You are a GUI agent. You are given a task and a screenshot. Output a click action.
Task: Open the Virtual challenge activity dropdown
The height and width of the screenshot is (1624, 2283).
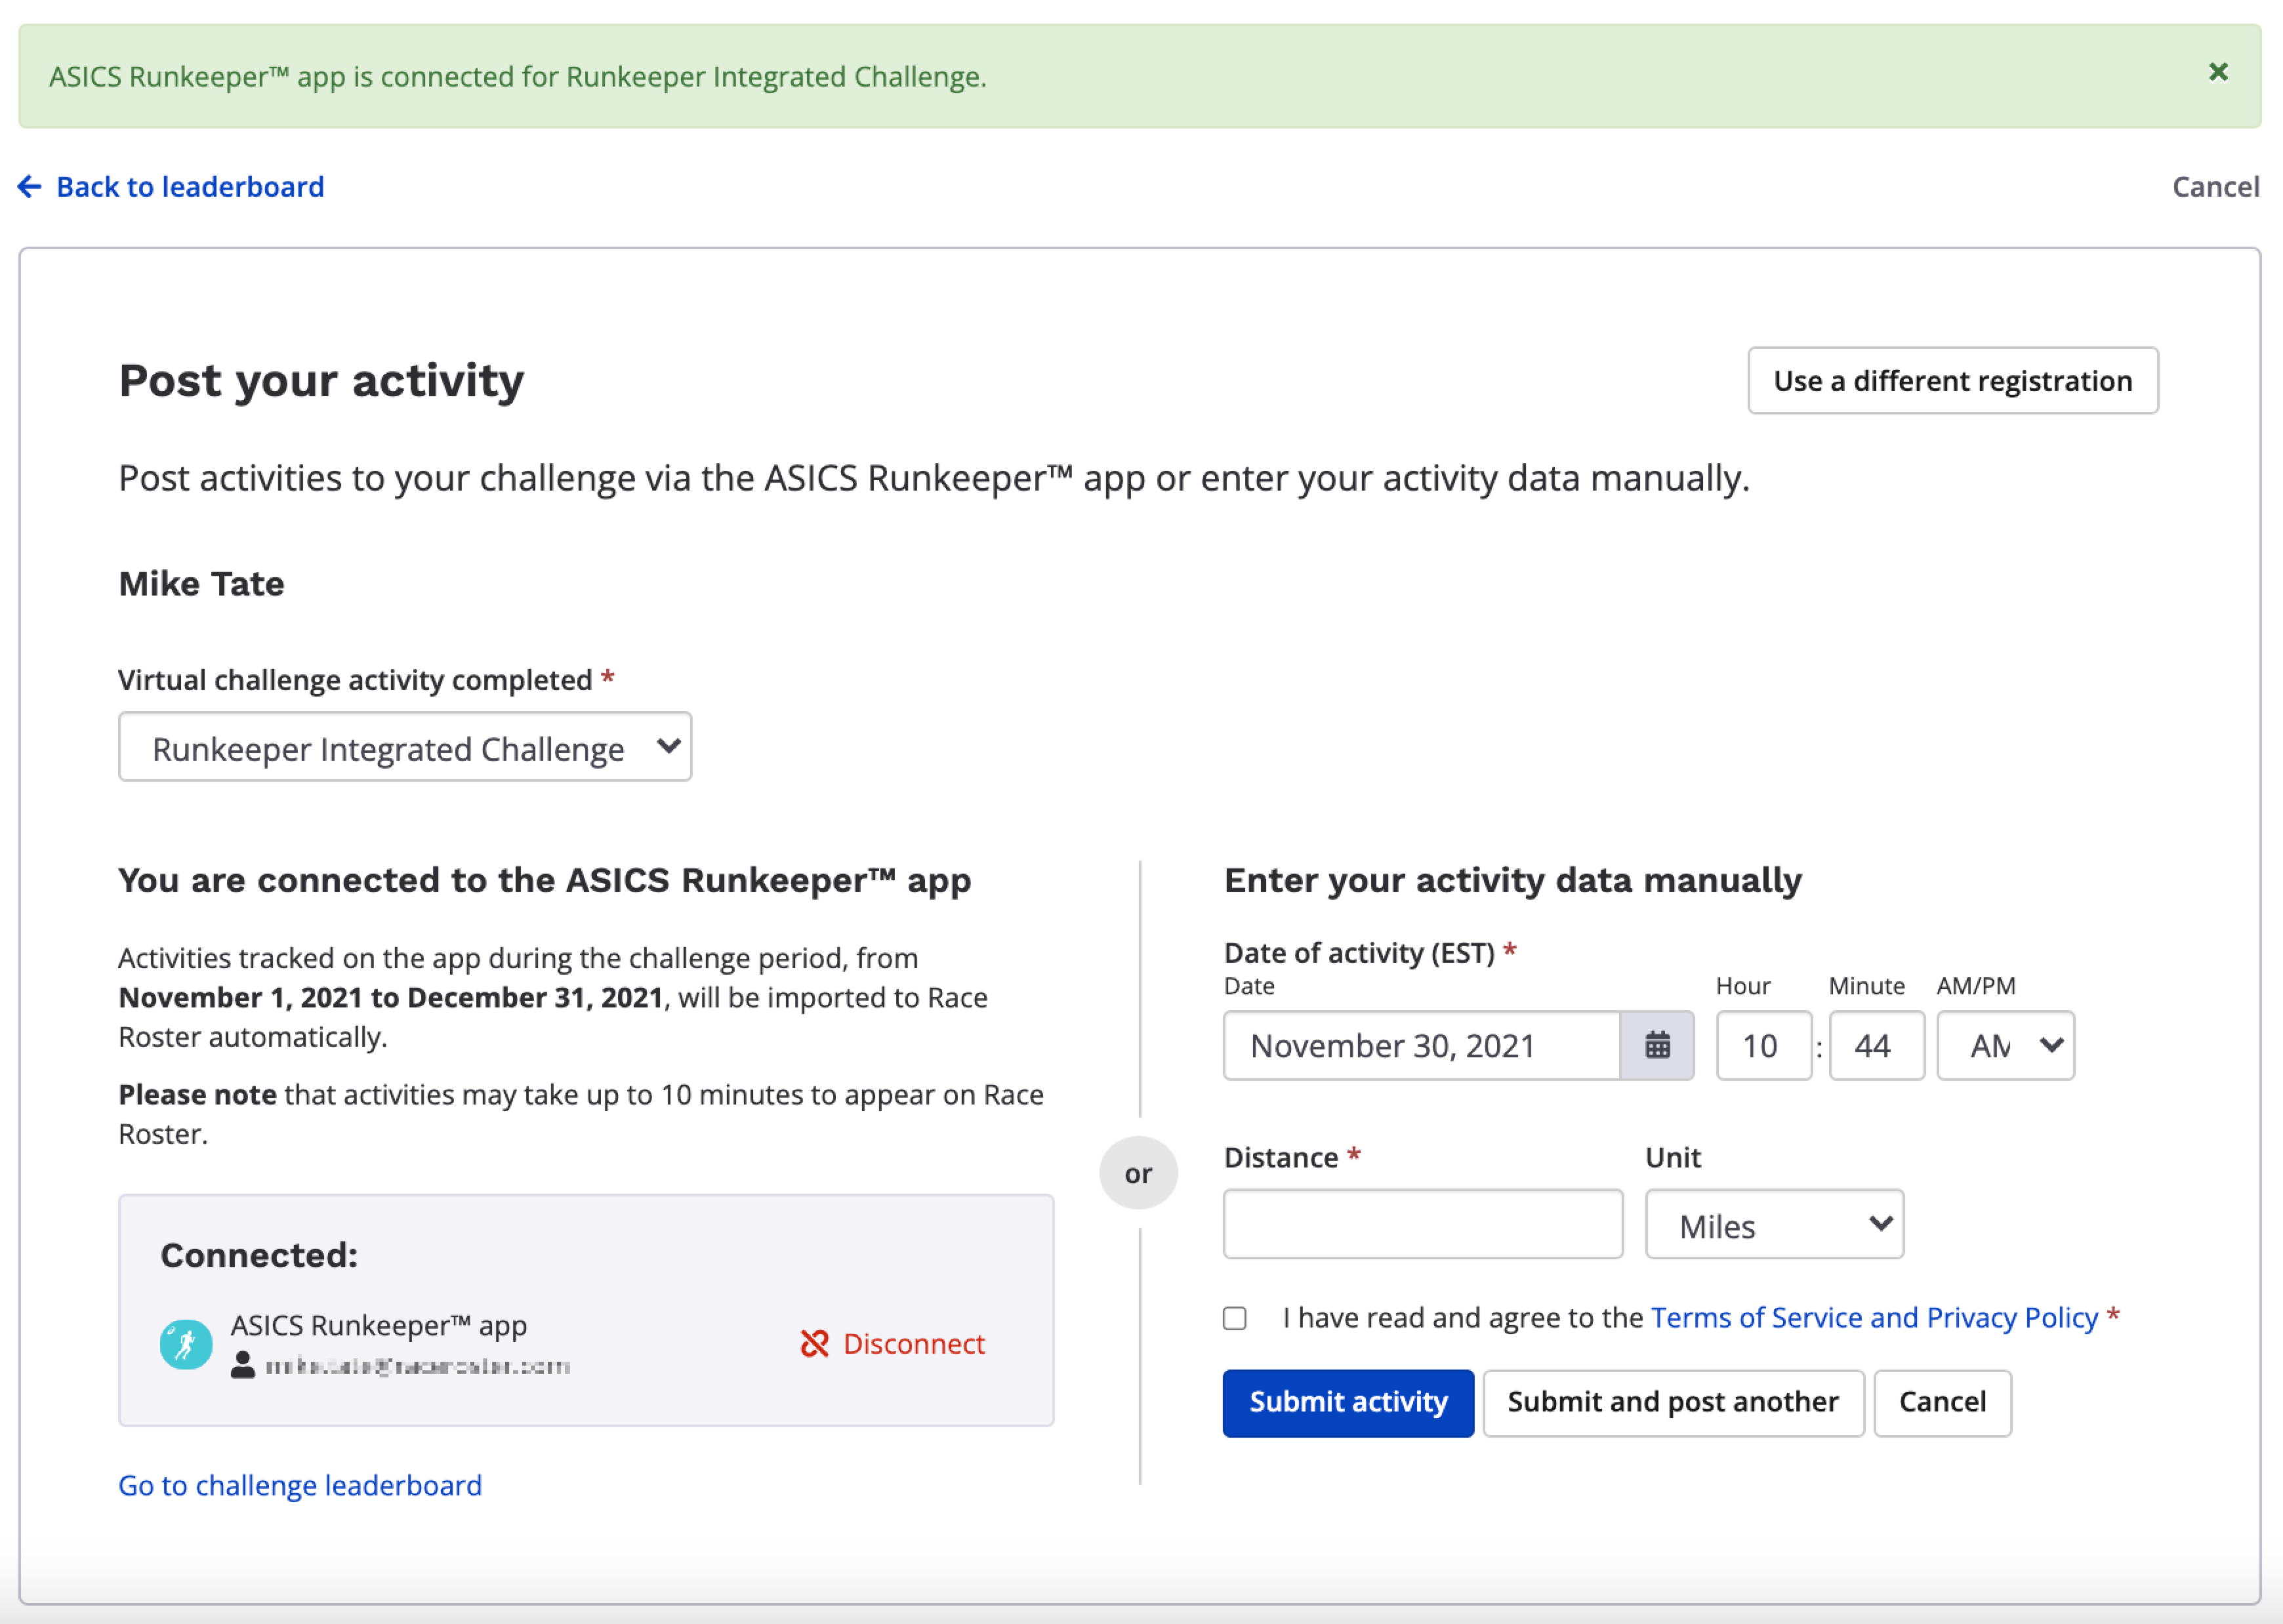point(405,747)
